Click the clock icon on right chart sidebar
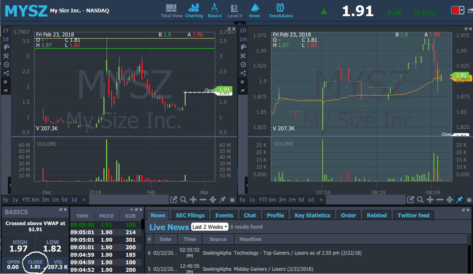This screenshot has width=473, height=274. [243, 65]
